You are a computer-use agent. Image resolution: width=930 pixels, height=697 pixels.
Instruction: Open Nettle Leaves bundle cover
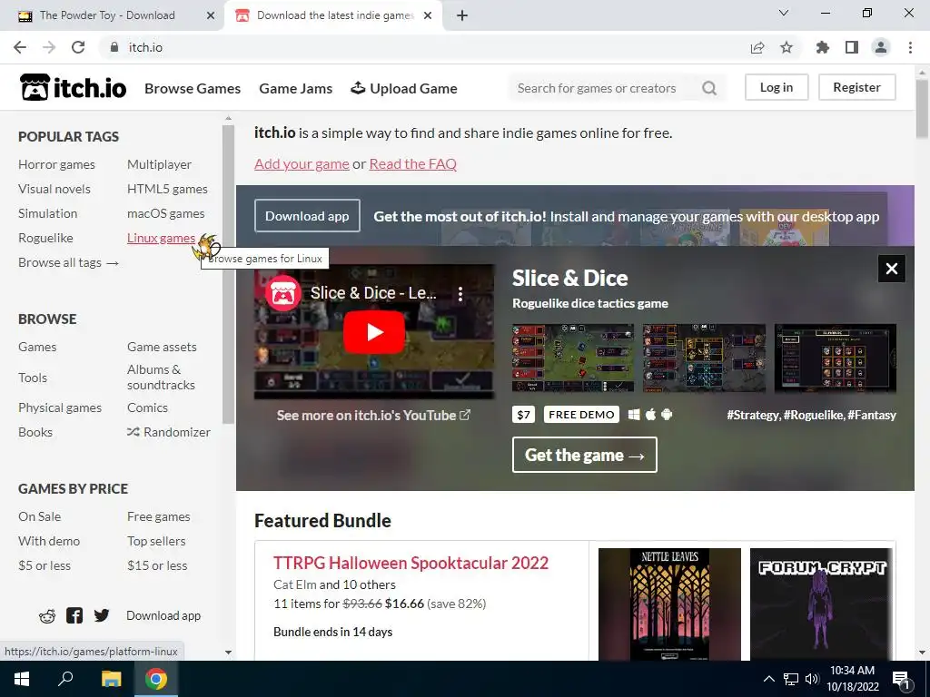point(669,604)
